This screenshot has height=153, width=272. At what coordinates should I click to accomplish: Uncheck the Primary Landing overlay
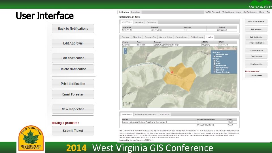coord(214,67)
